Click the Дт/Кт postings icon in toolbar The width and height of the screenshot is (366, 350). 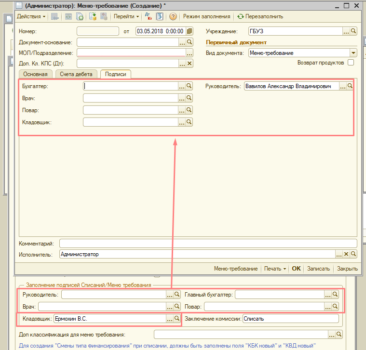149,16
